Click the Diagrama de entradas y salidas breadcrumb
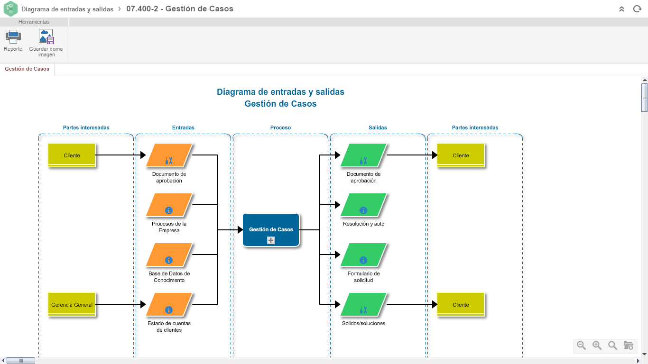The width and height of the screenshot is (648, 364). [x=67, y=9]
